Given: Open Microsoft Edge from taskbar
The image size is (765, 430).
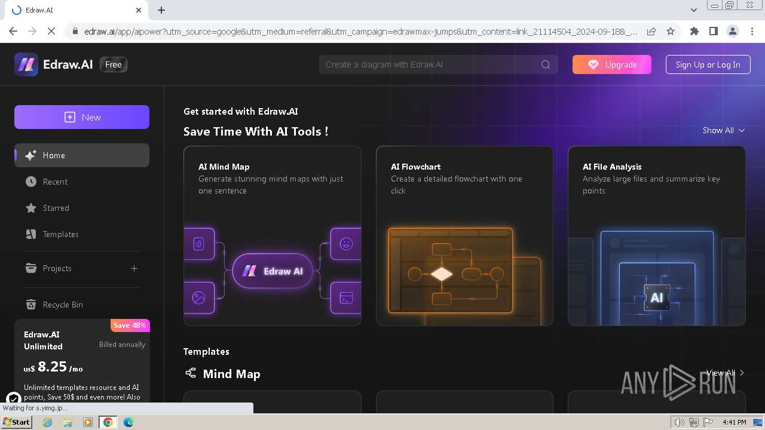Looking at the screenshot, I should click(128, 422).
